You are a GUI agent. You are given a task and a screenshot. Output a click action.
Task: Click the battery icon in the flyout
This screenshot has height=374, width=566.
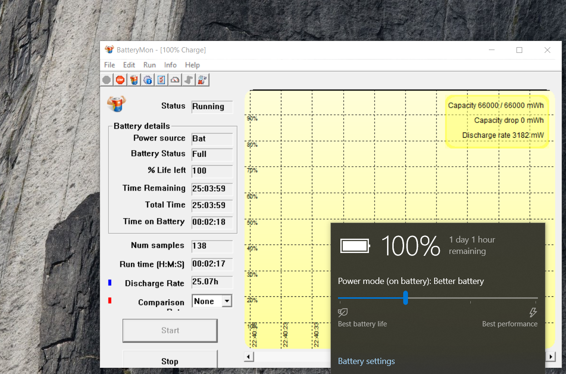pyautogui.click(x=355, y=246)
